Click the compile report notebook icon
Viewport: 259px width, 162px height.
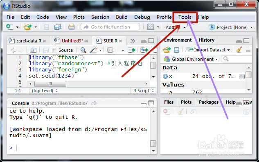click(x=110, y=50)
